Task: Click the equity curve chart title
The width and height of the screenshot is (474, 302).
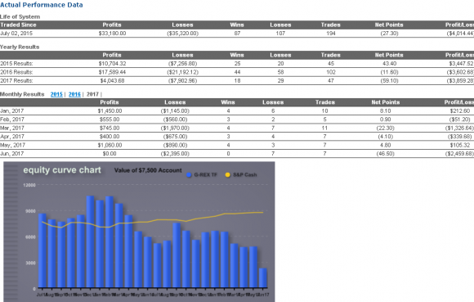Action: 62,170
